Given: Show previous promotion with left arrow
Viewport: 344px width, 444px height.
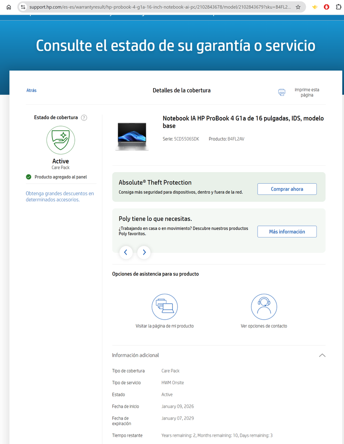Looking at the screenshot, I should (126, 252).
